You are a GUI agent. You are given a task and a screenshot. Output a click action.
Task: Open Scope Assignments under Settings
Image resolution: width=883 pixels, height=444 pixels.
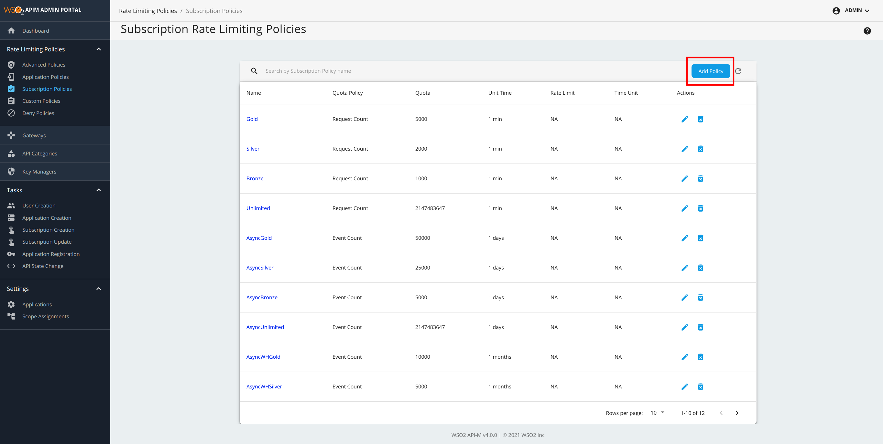pyautogui.click(x=45, y=316)
